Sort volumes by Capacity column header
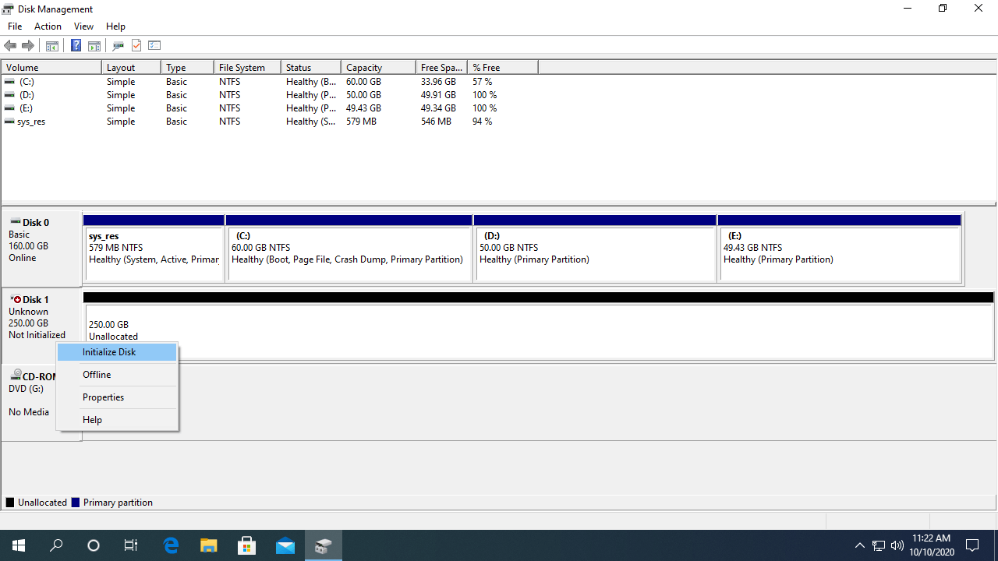 click(364, 68)
